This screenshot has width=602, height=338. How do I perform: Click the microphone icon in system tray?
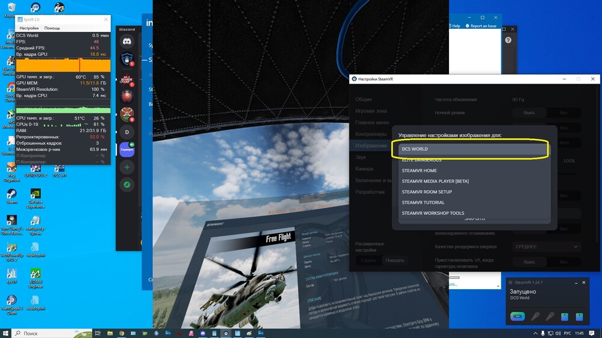pos(542,333)
